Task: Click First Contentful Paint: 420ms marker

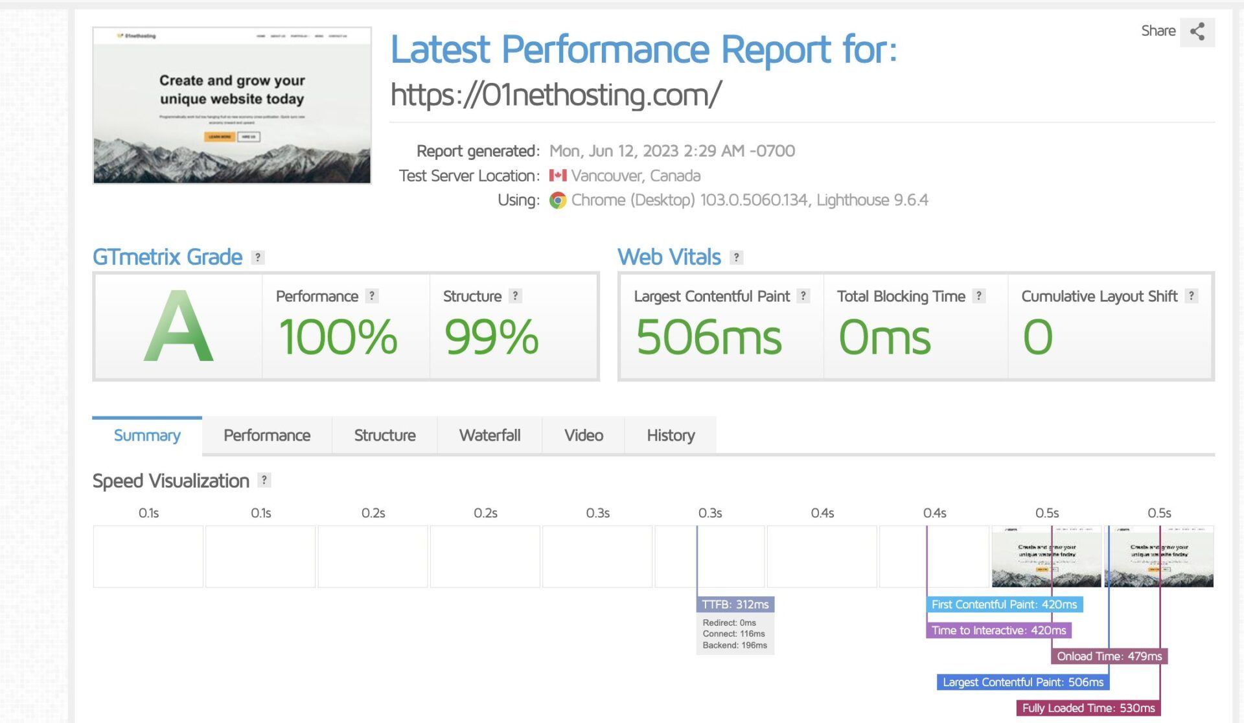Action: [1004, 604]
